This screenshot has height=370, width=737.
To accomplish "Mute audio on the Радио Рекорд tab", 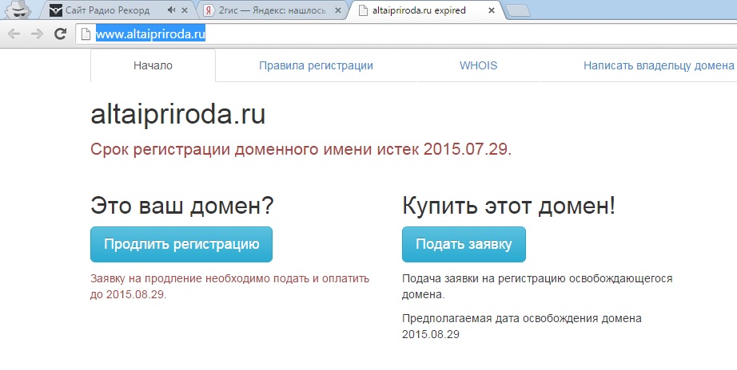I will coord(169,11).
